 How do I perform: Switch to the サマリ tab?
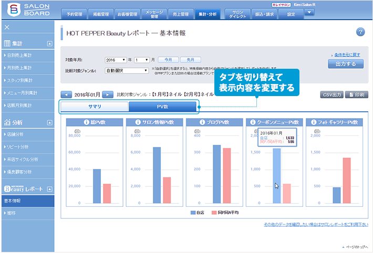pyautogui.click(x=95, y=107)
